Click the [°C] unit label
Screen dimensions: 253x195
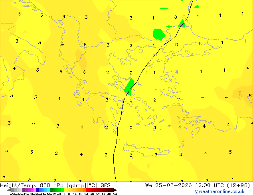point(91,185)
